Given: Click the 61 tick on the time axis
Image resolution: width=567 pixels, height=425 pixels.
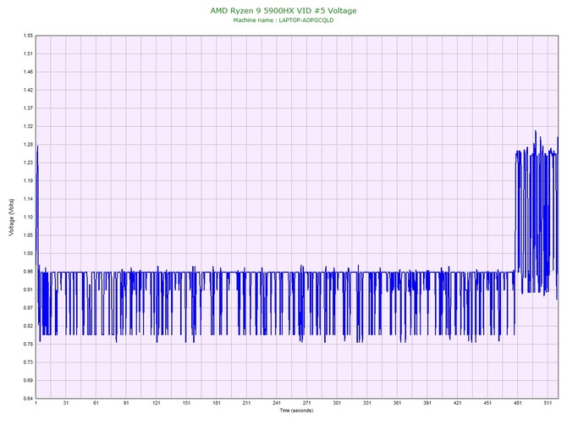Looking at the screenshot, I should [x=96, y=403].
